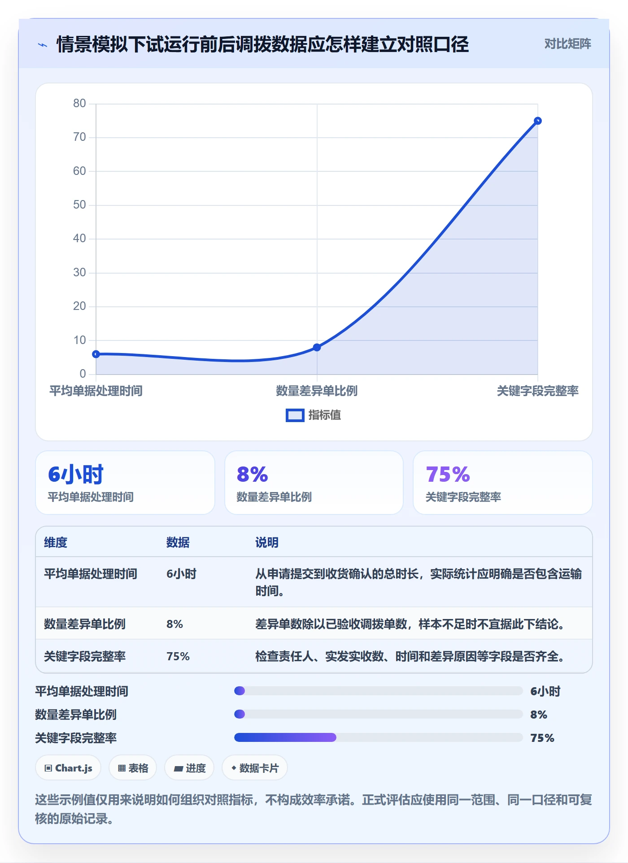Click 75% beside the bottom progress bar
Image resolution: width=628 pixels, height=863 pixels.
[x=542, y=738]
